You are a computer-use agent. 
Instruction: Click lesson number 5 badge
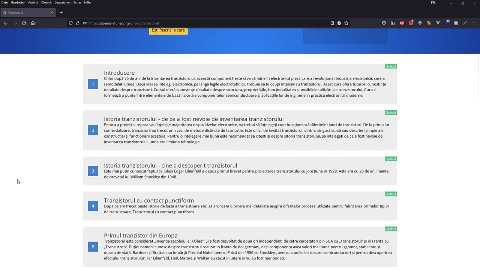93,247
